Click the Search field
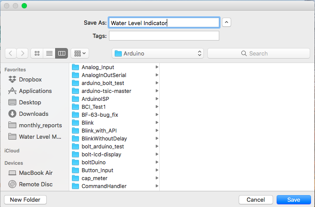The width and height of the screenshot is (315, 207). tap(259, 53)
